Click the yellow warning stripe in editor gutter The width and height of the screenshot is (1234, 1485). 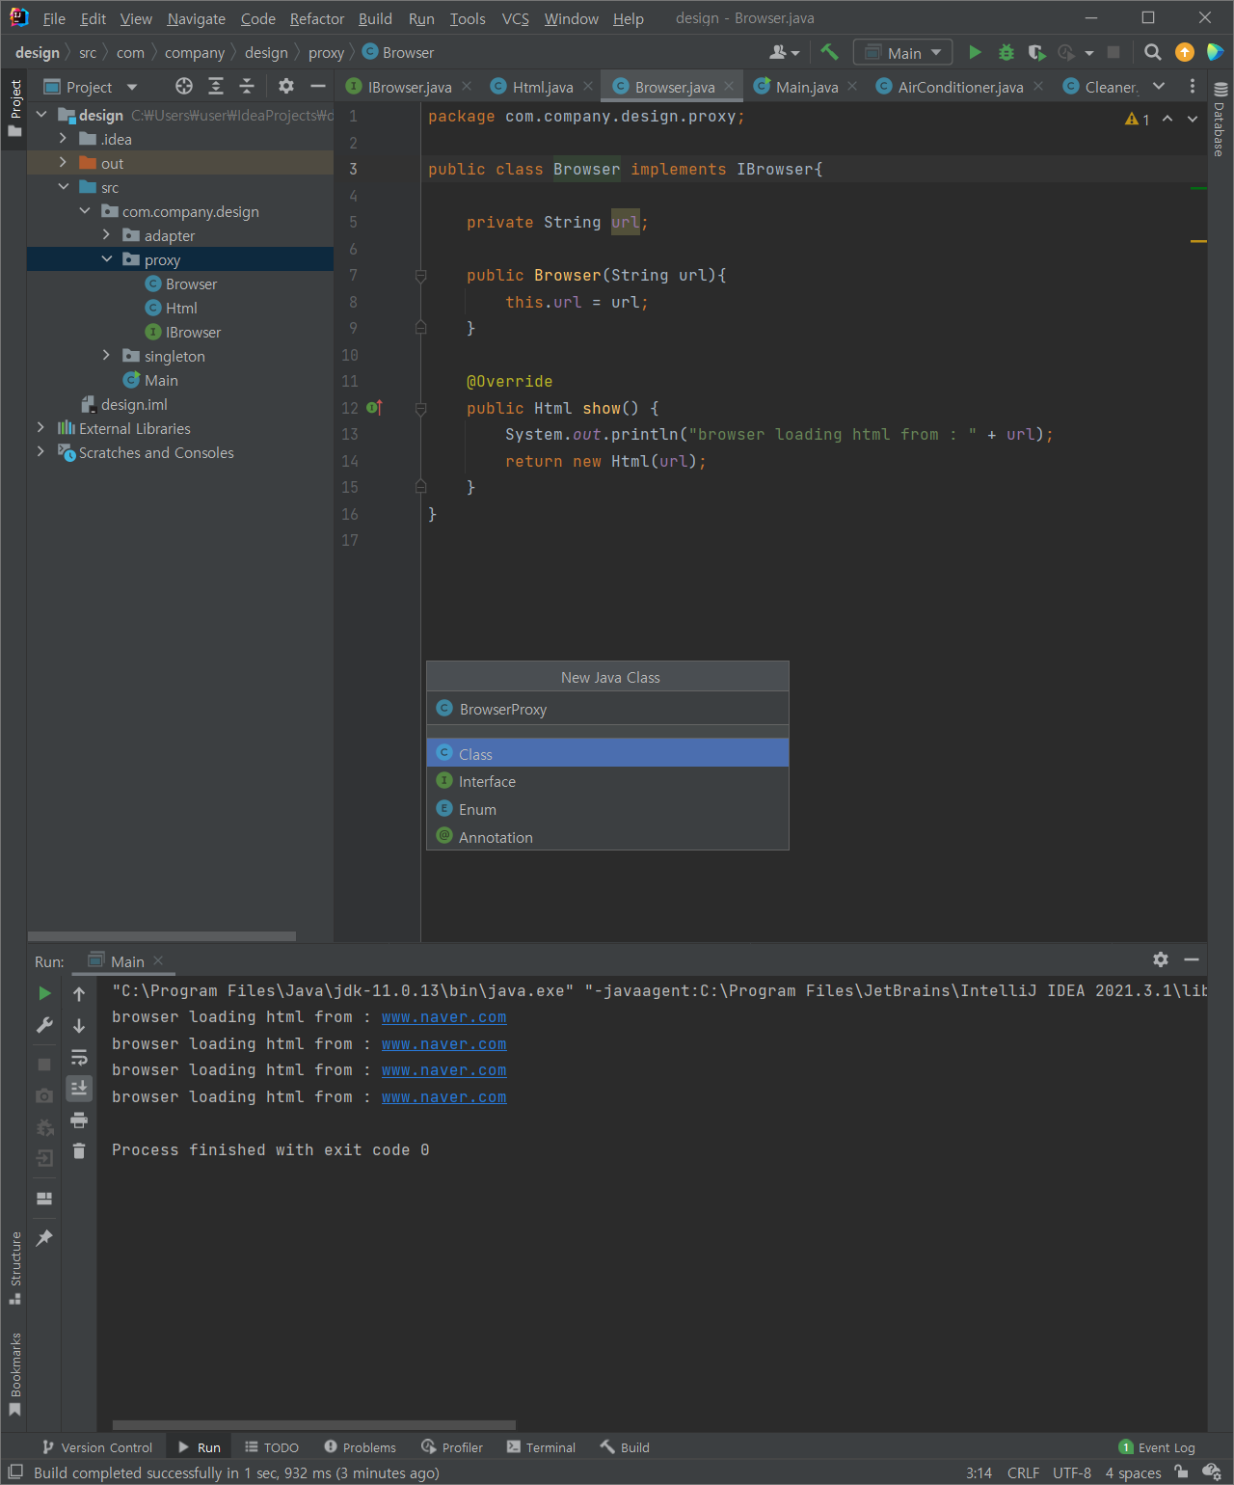(x=1198, y=241)
